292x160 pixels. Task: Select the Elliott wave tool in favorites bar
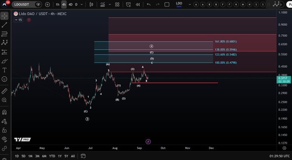[276, 4]
